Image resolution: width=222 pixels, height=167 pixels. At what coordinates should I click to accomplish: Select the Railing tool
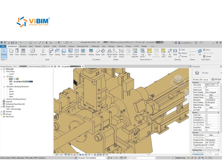click(x=91, y=52)
